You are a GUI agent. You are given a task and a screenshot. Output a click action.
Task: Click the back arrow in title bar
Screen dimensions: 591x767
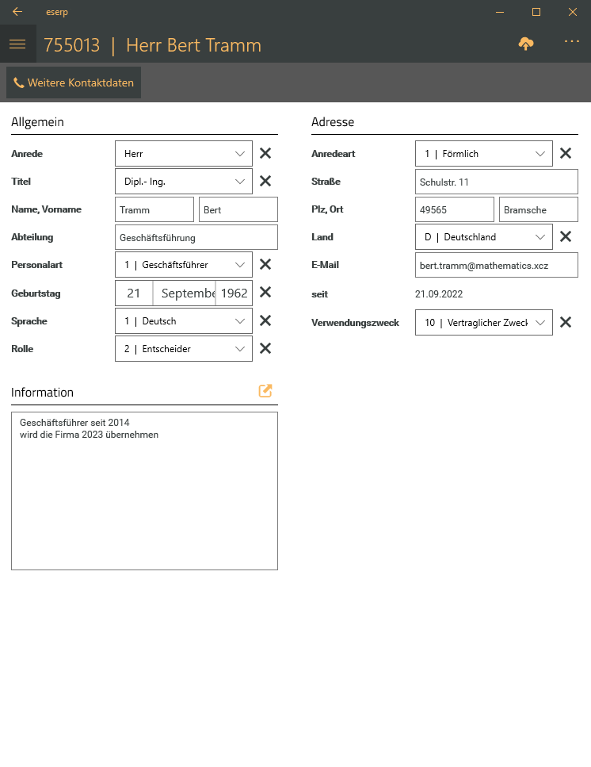click(17, 12)
